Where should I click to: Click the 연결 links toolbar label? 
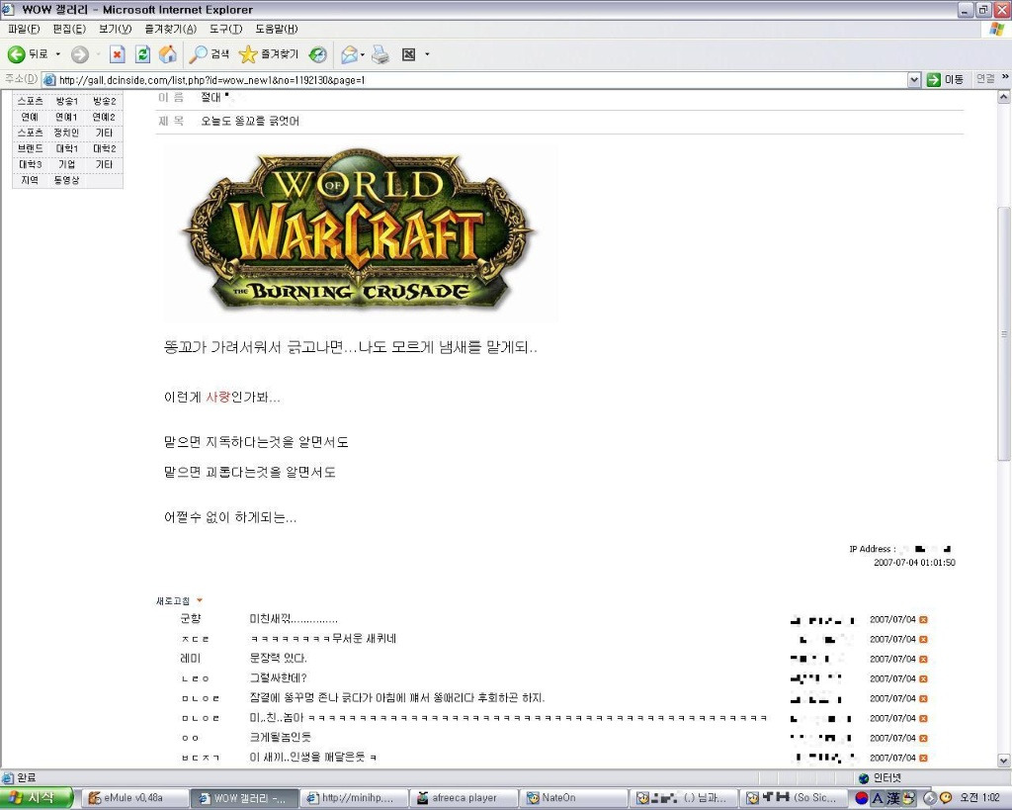coord(985,79)
